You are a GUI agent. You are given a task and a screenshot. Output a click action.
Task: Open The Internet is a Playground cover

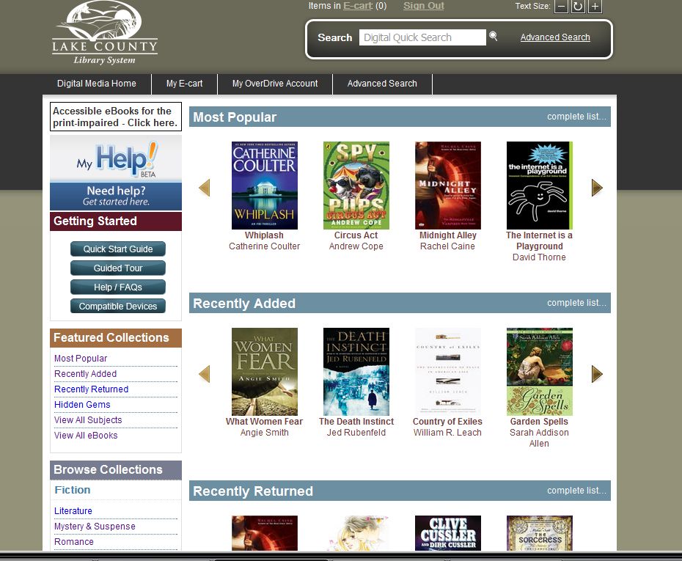coord(540,186)
